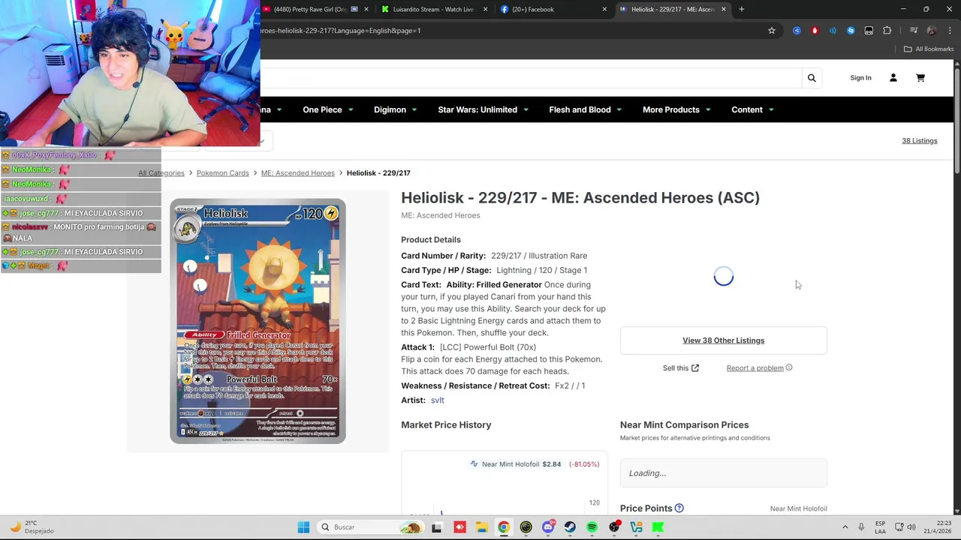
Task: Close the Facebook tab
Action: [604, 9]
